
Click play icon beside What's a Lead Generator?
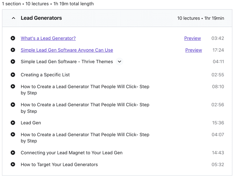click(x=13, y=38)
